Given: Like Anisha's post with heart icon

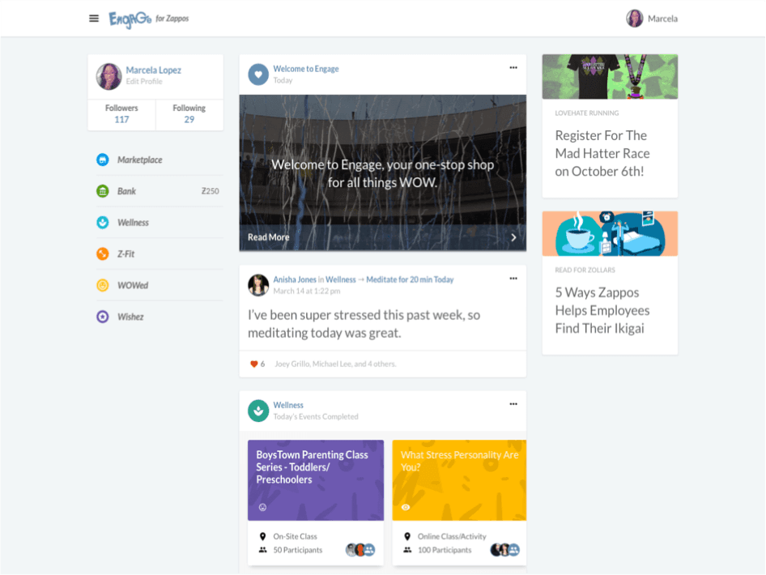Looking at the screenshot, I should coord(253,364).
